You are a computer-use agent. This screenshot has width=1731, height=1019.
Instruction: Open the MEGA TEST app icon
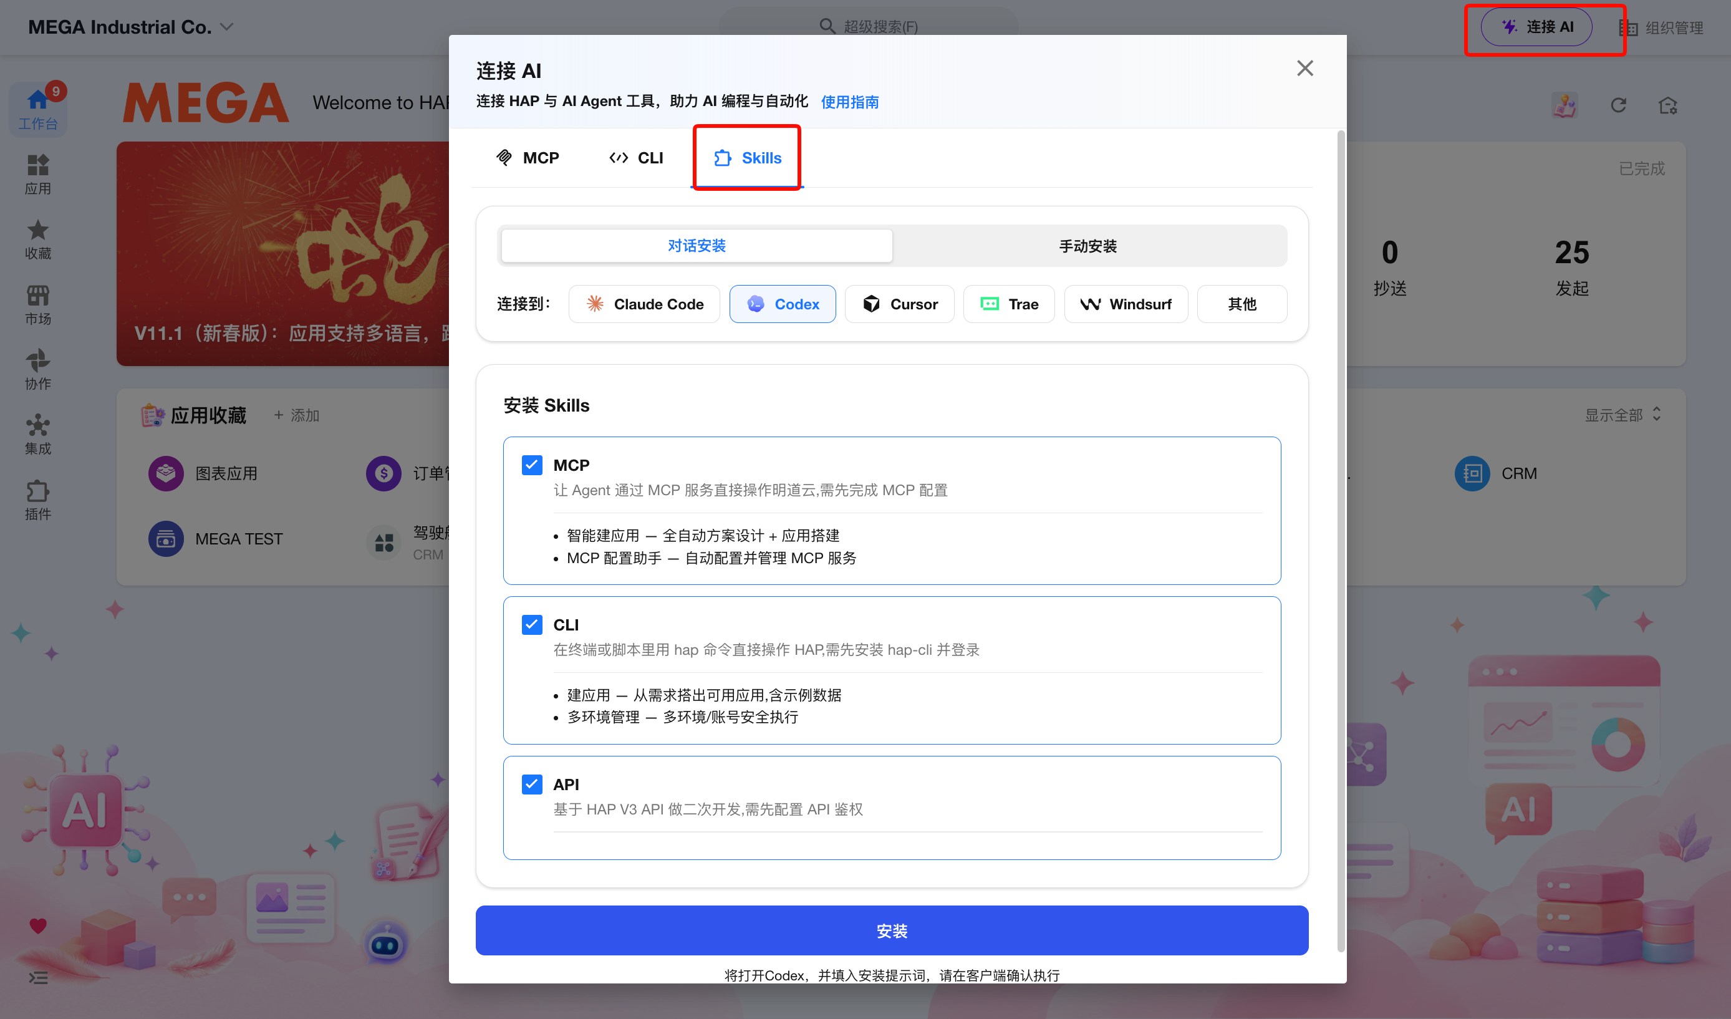click(x=165, y=539)
